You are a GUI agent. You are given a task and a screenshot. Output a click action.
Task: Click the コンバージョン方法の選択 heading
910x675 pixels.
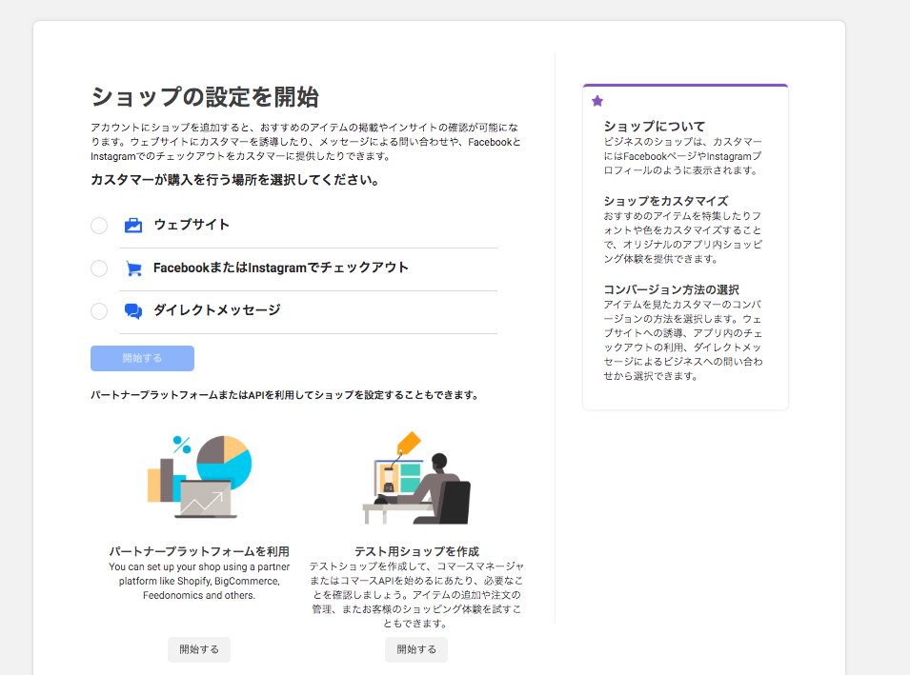672,290
